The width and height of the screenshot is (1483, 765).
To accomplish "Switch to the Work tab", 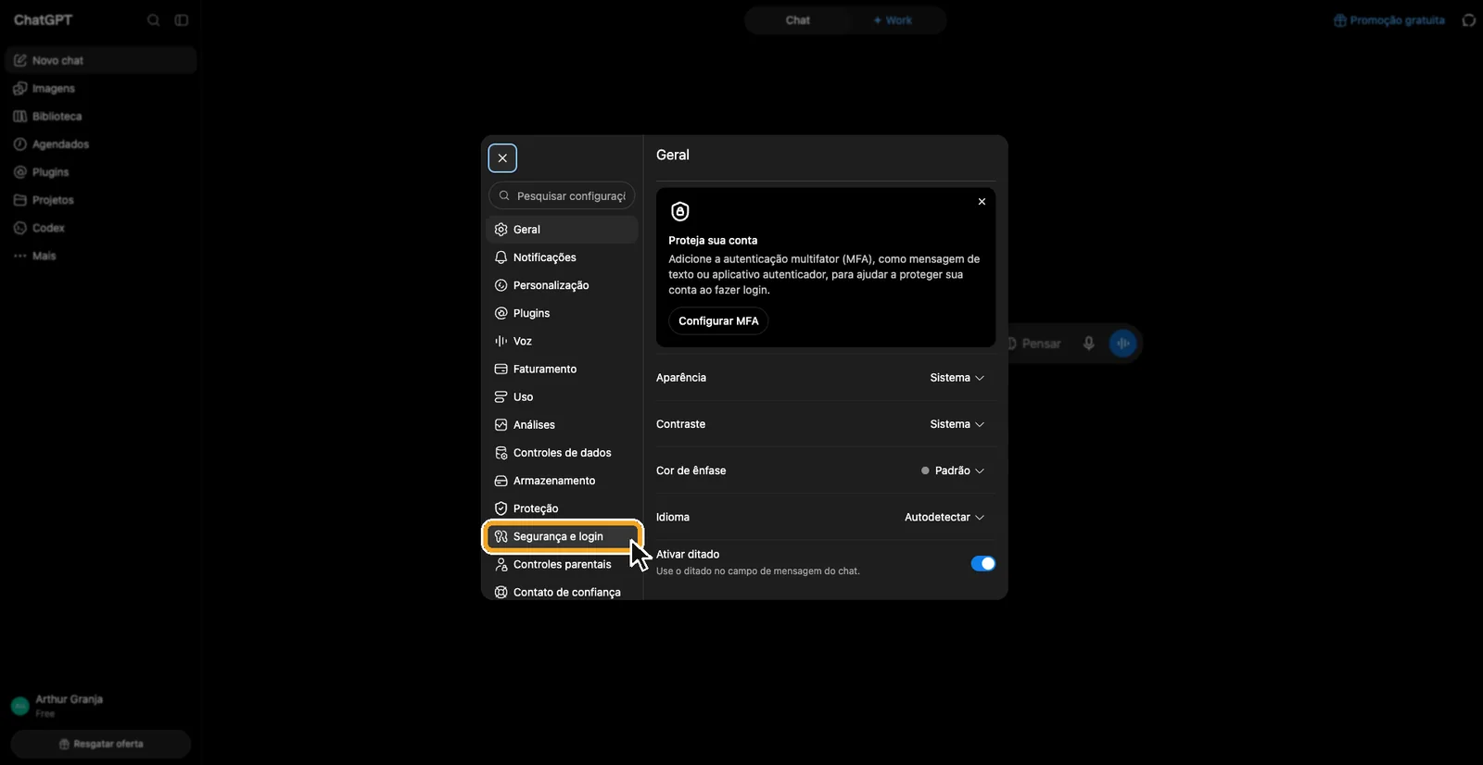I will [894, 20].
